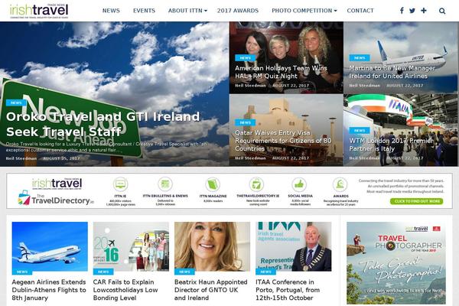Open Aegean Airlines Extends Dublin-Athens article
This screenshot has width=459, height=306.
[x=49, y=290]
